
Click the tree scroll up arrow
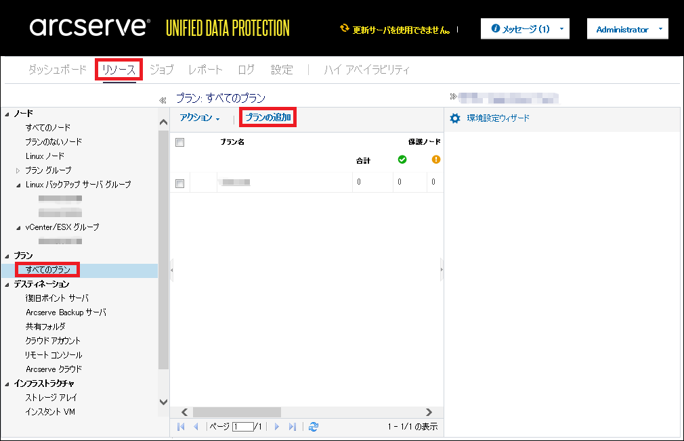(x=164, y=122)
